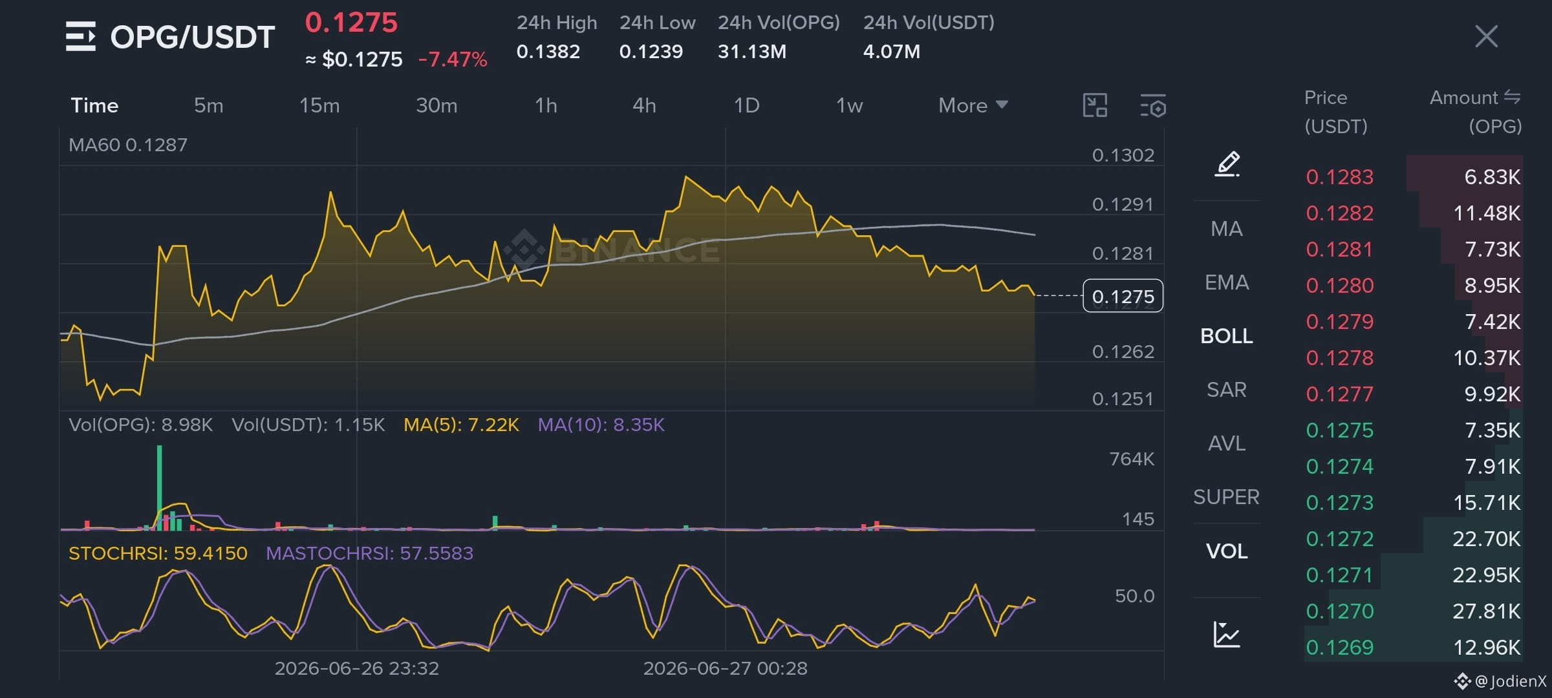Select the 1D interval tab

pyautogui.click(x=747, y=105)
